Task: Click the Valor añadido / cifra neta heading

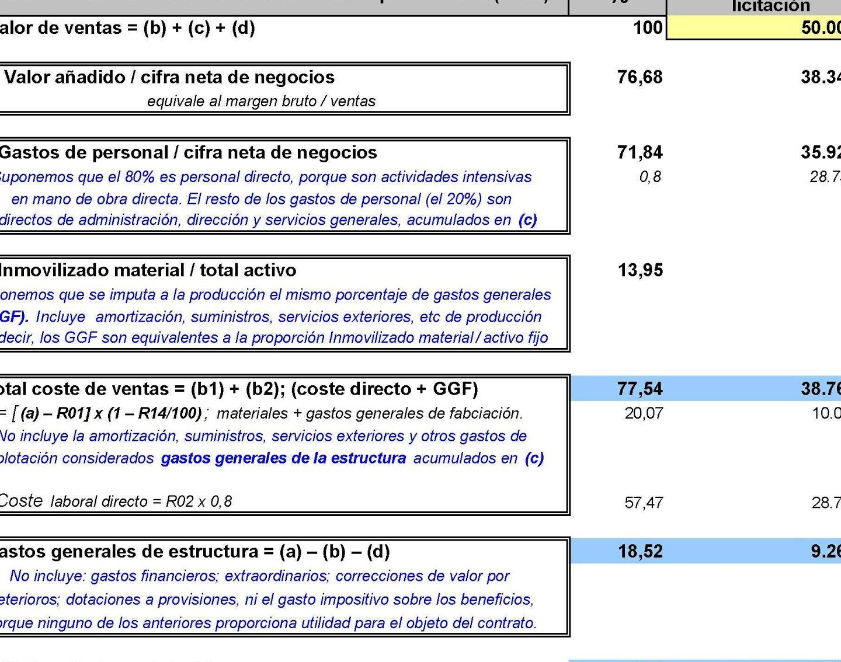Action: tap(169, 77)
